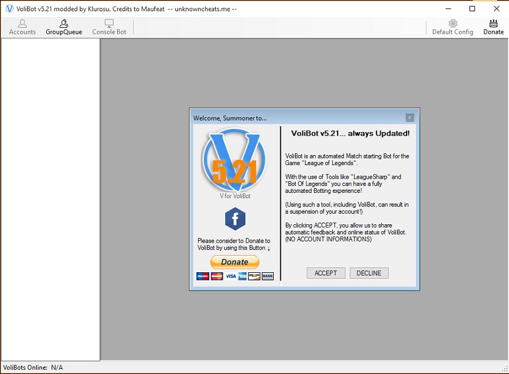The height and width of the screenshot is (374, 509).
Task: Click the Donate toolbar item with cake icon
Action: tap(493, 27)
